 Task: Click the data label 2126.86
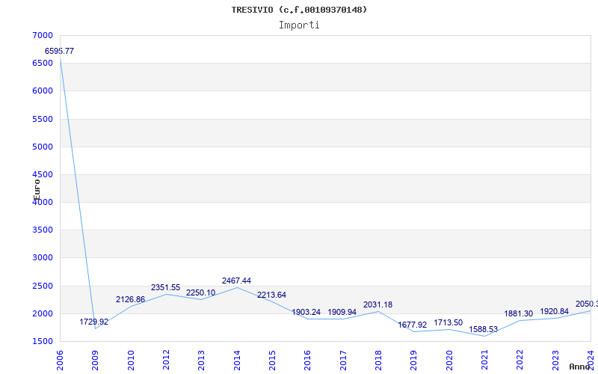point(130,300)
